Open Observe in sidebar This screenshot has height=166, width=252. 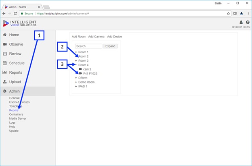tap(16, 44)
